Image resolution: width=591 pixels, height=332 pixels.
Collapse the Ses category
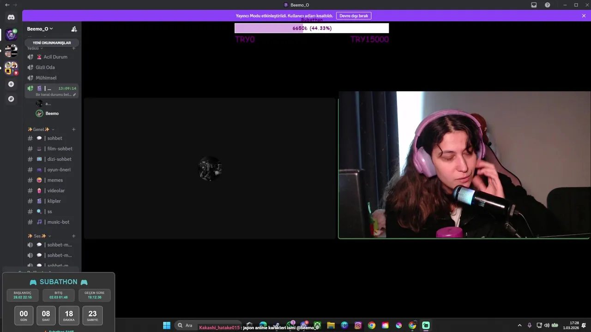point(39,236)
